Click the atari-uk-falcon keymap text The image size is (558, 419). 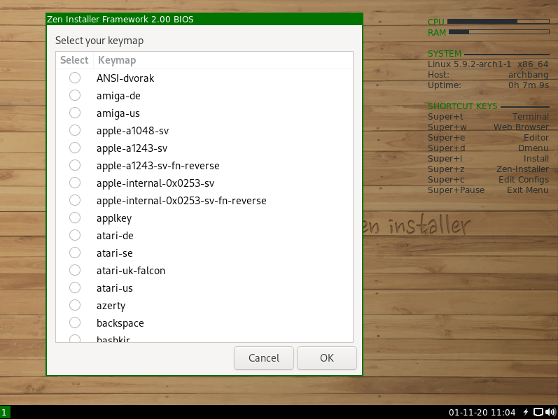(131, 271)
